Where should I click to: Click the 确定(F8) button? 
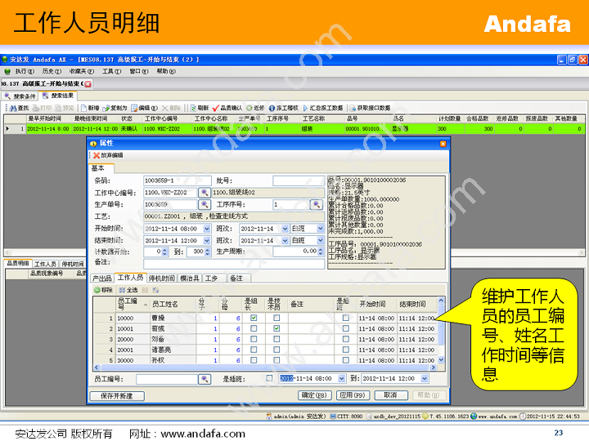pyautogui.click(x=313, y=395)
